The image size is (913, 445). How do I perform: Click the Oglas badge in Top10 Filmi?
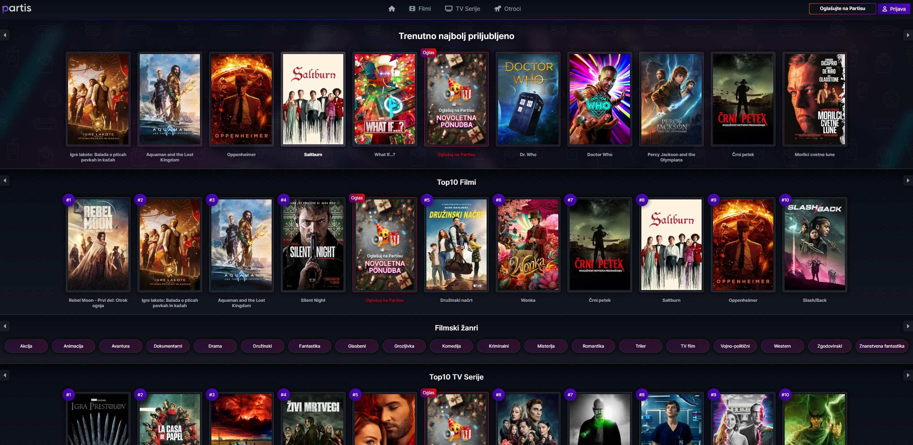click(x=357, y=198)
